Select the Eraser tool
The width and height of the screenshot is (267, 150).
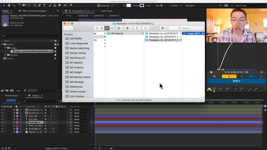click(x=59, y=5)
